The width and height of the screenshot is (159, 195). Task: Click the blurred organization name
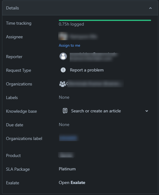pyautogui.click(x=95, y=84)
